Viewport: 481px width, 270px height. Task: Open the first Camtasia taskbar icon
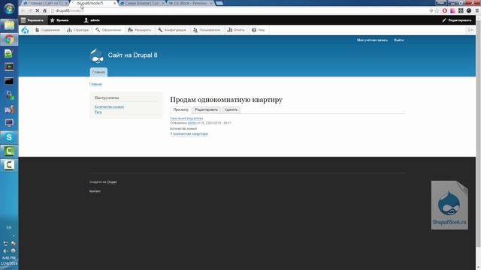click(x=9, y=151)
